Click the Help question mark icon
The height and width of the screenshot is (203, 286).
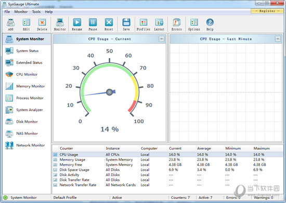[210, 22]
